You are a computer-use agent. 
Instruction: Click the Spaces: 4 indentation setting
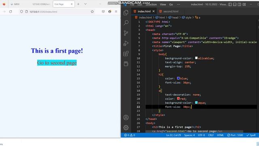pyautogui.click(x=189, y=135)
